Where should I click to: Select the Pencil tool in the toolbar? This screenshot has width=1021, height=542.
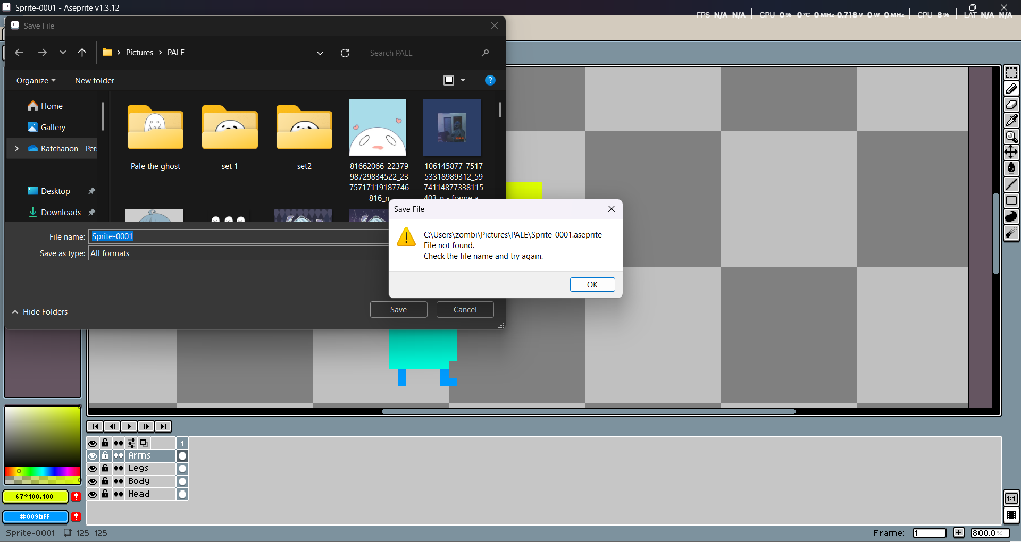pyautogui.click(x=1012, y=89)
